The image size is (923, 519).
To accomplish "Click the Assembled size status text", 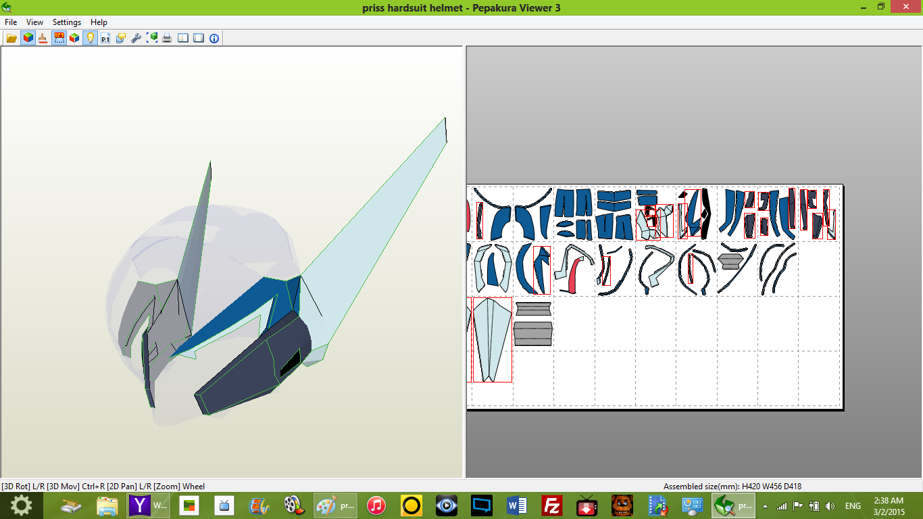I will point(732,486).
